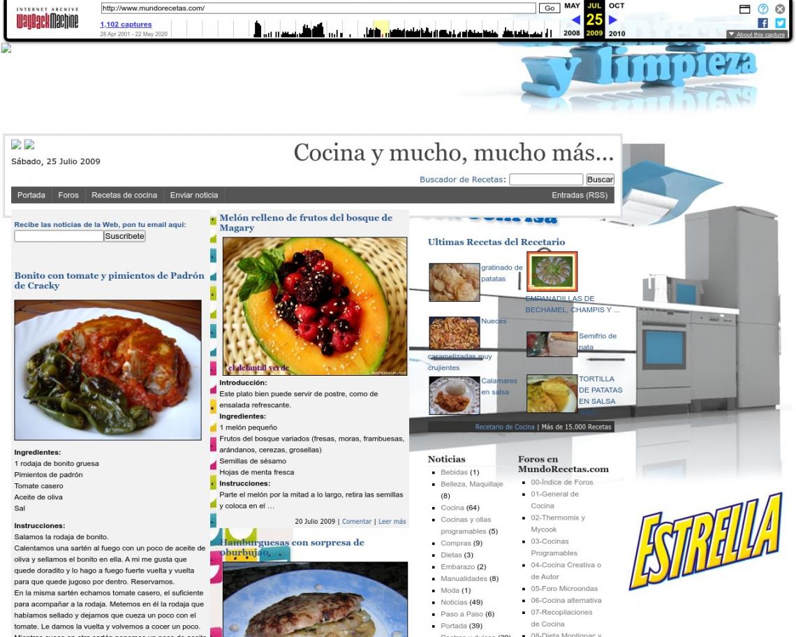Open the gratinado de patatas thumbnail
The image size is (796, 637).
(455, 282)
